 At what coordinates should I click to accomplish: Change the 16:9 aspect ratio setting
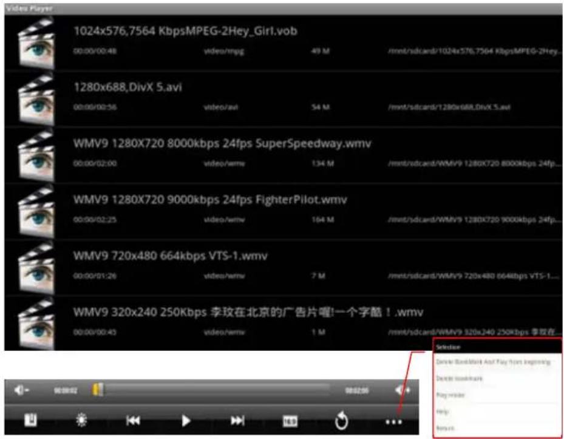pos(290,421)
